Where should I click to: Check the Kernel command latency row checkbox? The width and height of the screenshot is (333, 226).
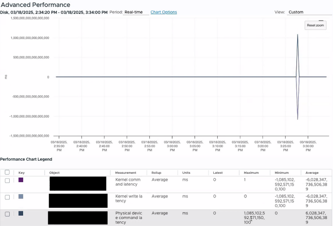click(7, 180)
